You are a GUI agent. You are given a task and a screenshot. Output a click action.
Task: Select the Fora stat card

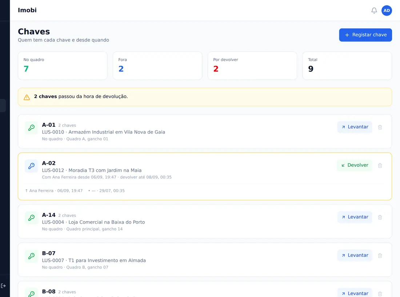(157, 66)
